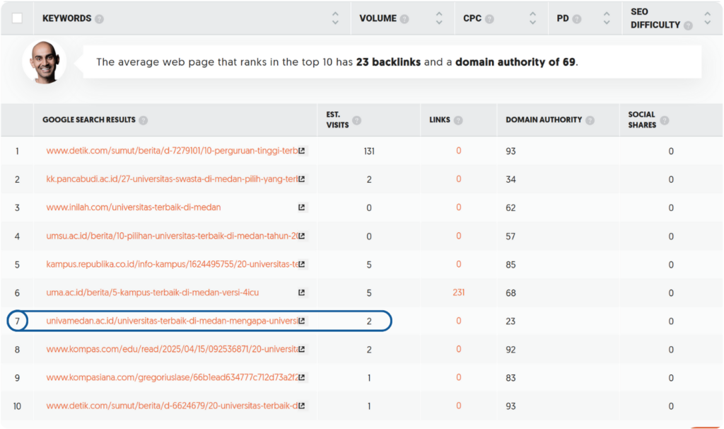Open the Keywords help question-mark icon

click(99, 19)
